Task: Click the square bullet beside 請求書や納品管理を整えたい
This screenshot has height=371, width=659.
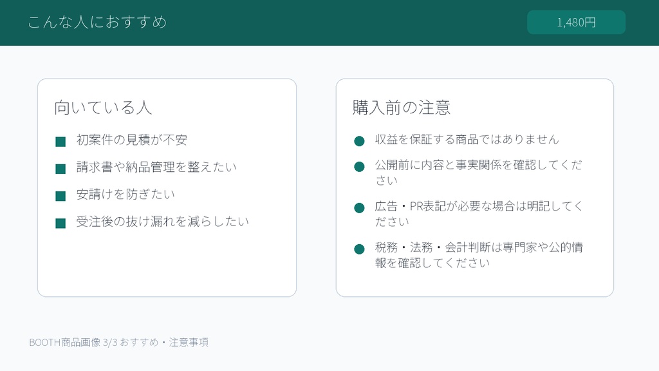Action: pyautogui.click(x=60, y=169)
